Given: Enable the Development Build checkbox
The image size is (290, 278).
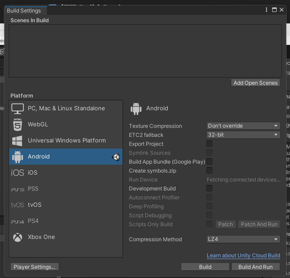Looking at the screenshot, I should [209, 188].
